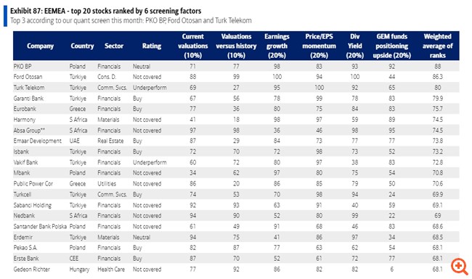Select the Garanti Bank company name
472x279 pixels.
pyautogui.click(x=28, y=99)
